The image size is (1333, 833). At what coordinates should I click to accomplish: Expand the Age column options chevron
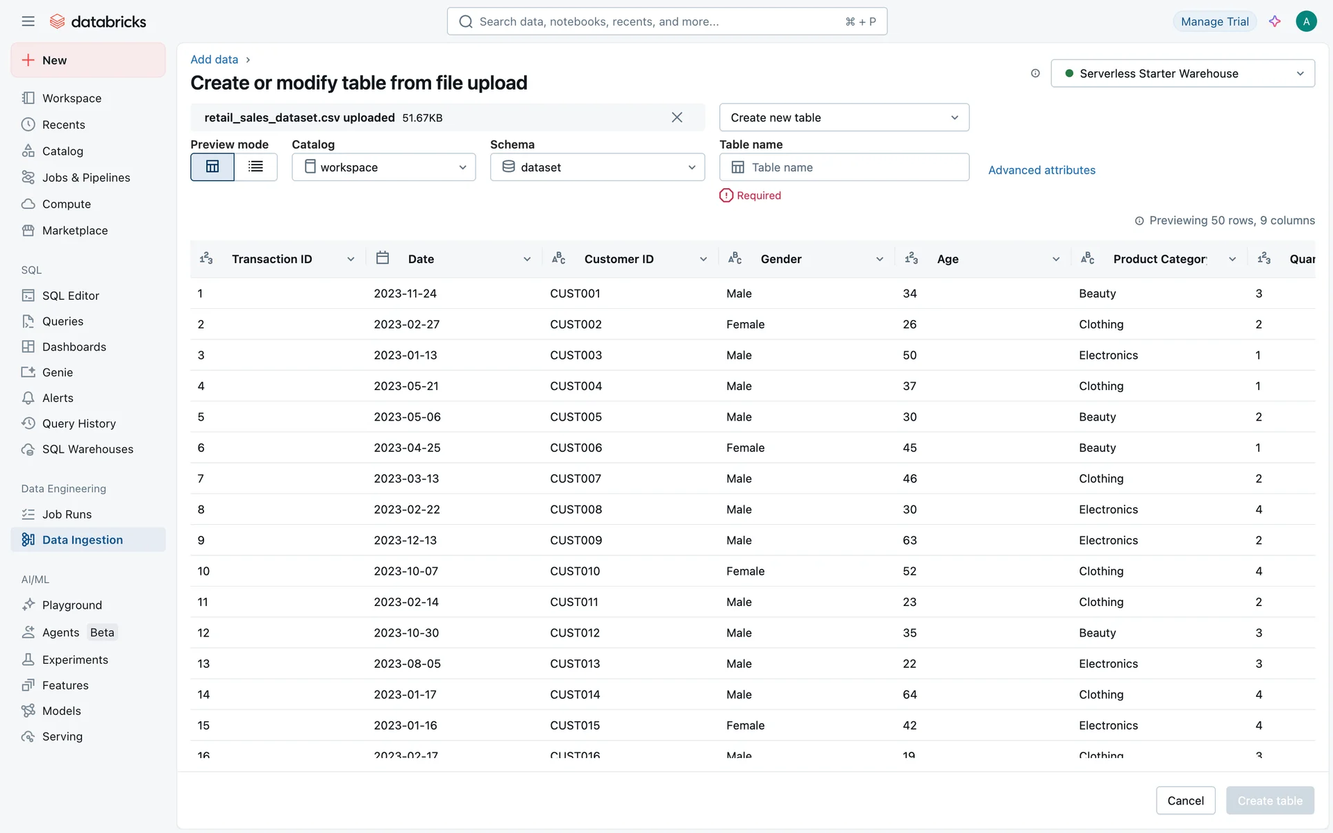tap(1056, 259)
